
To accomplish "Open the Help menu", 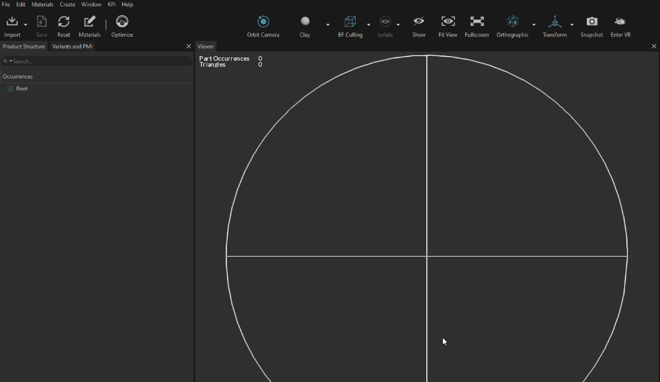I will click(127, 5).
